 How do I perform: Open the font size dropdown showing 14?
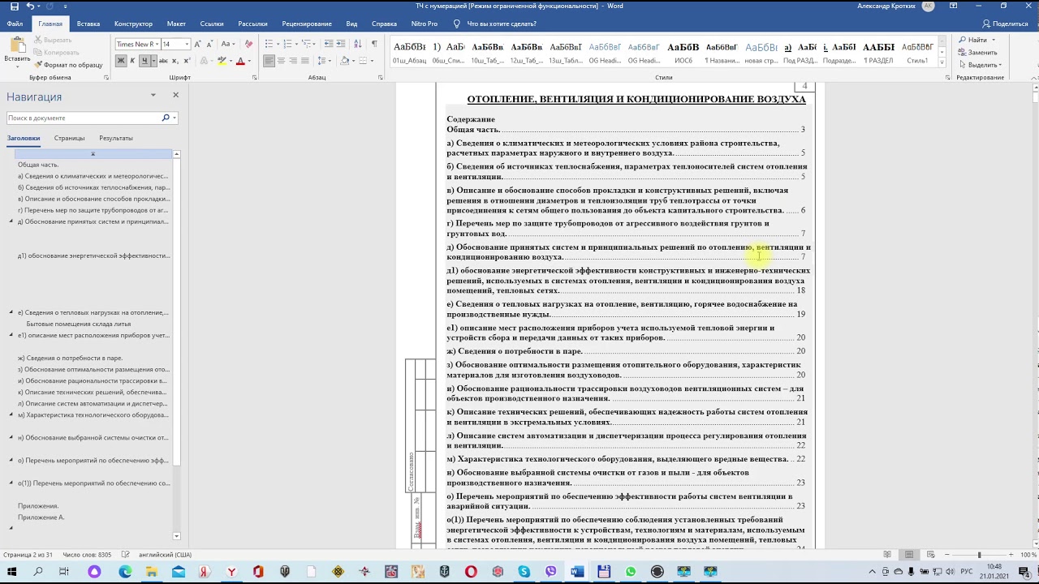tap(187, 45)
